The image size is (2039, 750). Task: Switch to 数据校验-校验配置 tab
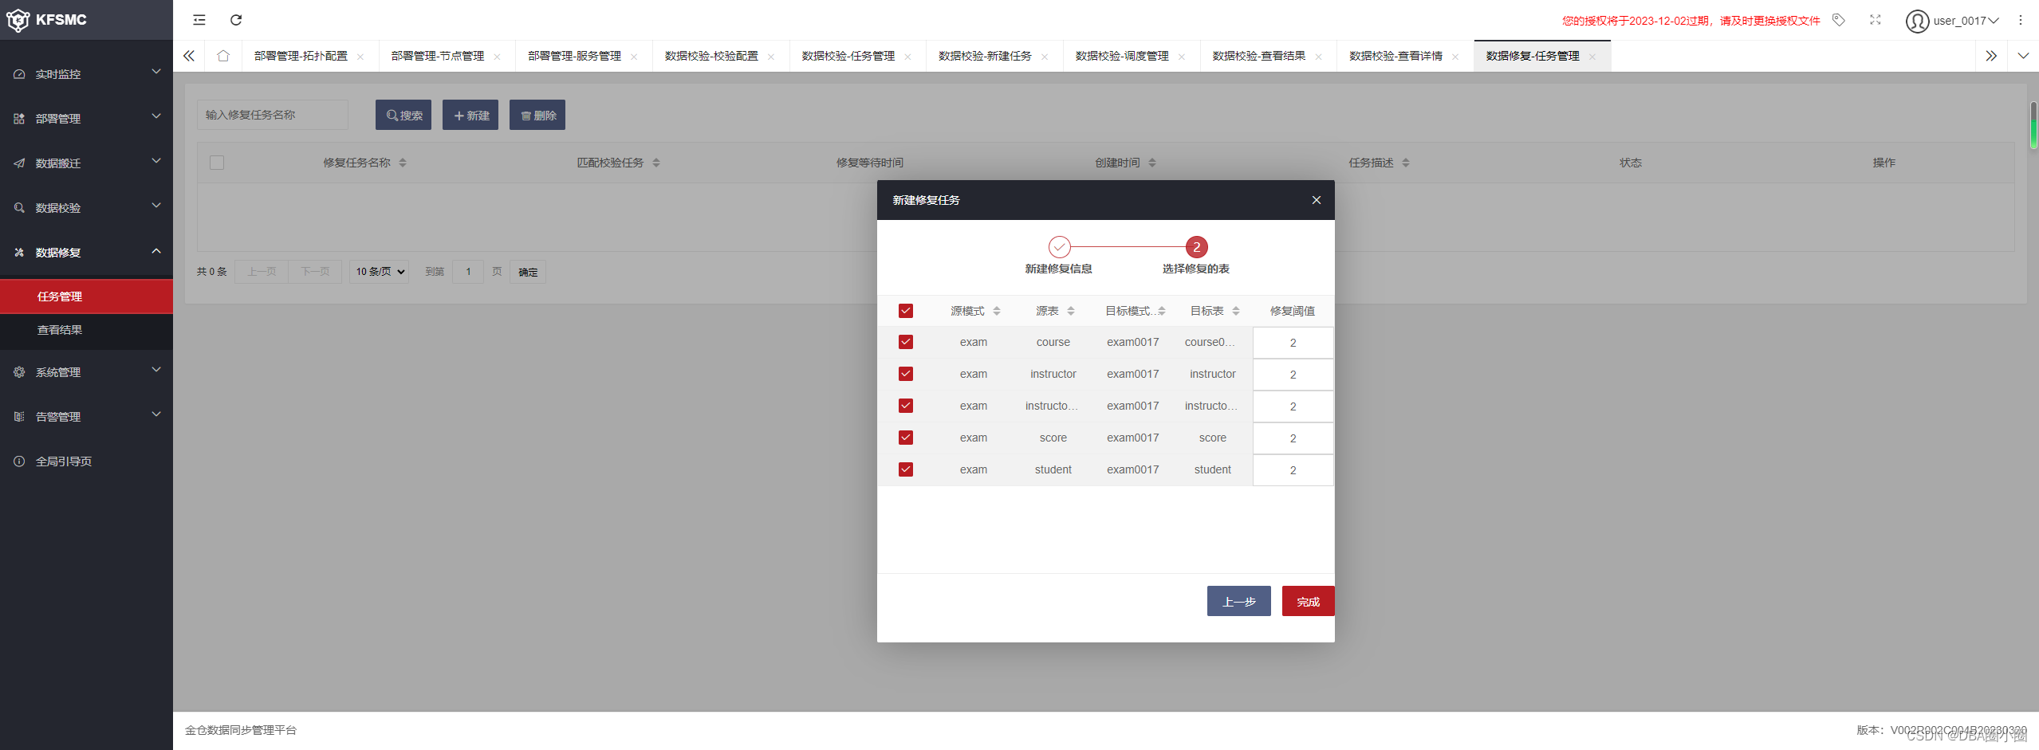(711, 56)
